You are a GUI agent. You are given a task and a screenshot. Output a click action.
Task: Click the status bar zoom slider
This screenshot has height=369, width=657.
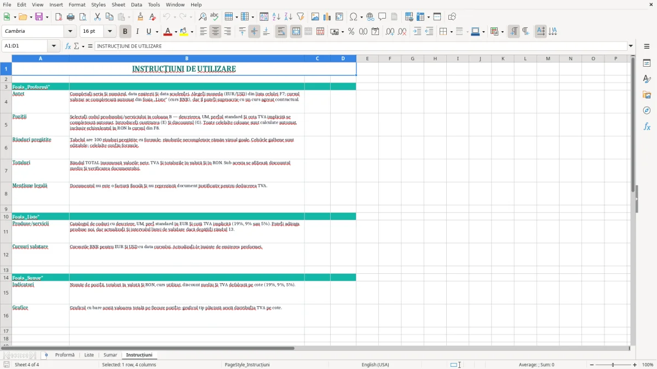coord(613,365)
